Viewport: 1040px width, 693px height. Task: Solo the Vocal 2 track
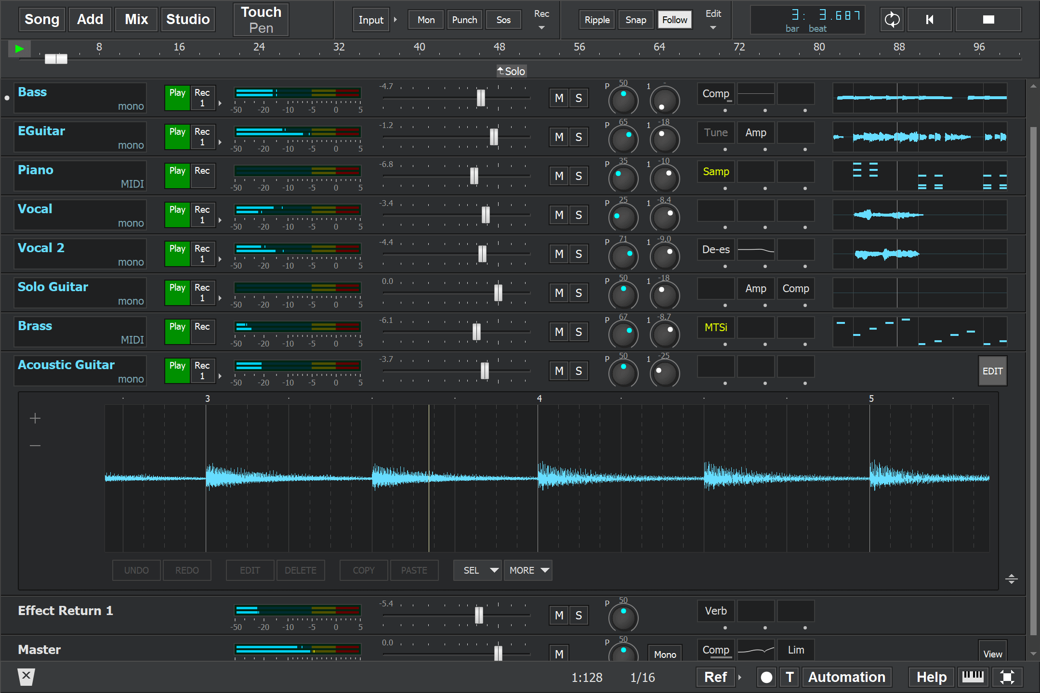579,254
